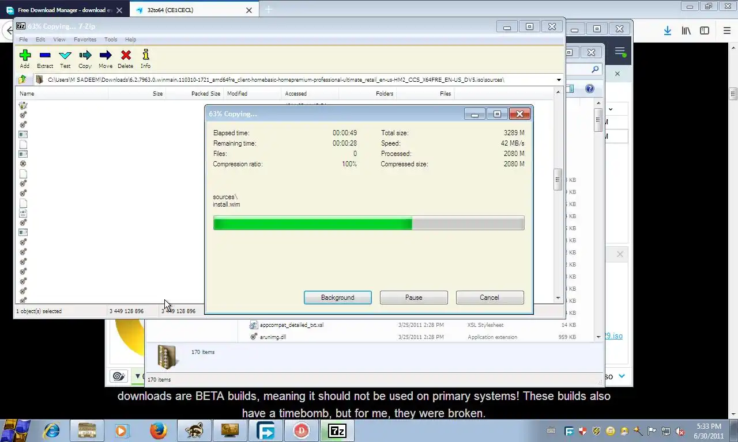
Task: Click the 7z taskbar button
Action: tap(337, 430)
